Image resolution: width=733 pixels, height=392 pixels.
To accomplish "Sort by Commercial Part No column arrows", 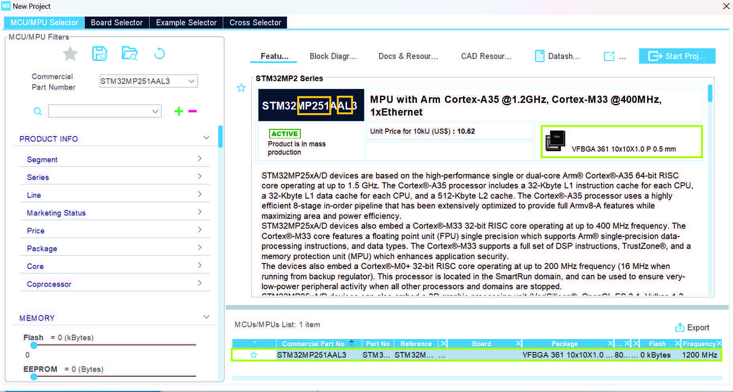I will tap(351, 343).
